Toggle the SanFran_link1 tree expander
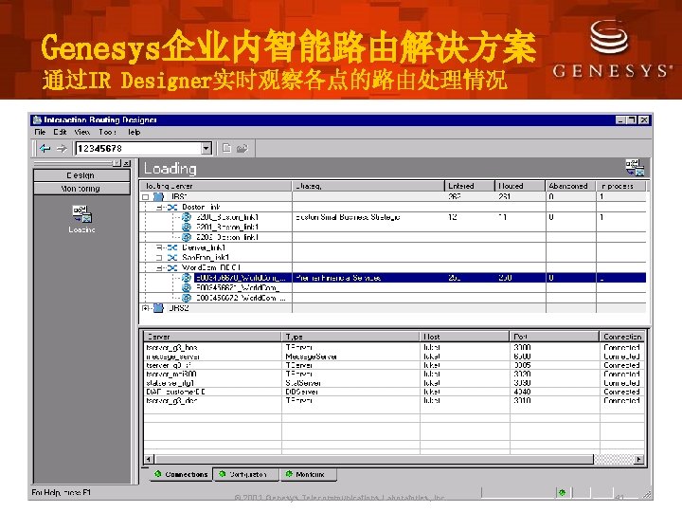This screenshot has height=512, width=682. click(160, 258)
